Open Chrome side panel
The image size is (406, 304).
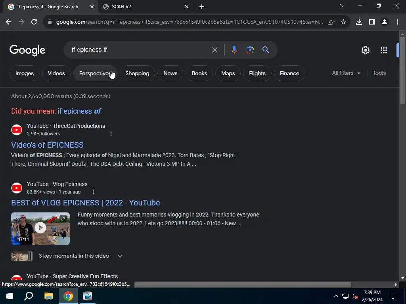pyautogui.click(x=372, y=22)
